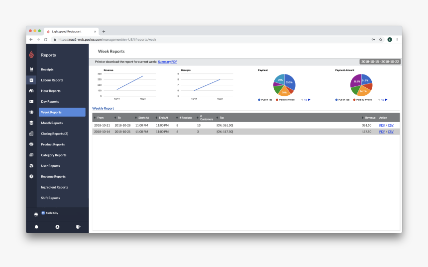Image resolution: width=428 pixels, height=267 pixels.
Task: Click the 361.50 revenue cell
Action: click(367, 126)
